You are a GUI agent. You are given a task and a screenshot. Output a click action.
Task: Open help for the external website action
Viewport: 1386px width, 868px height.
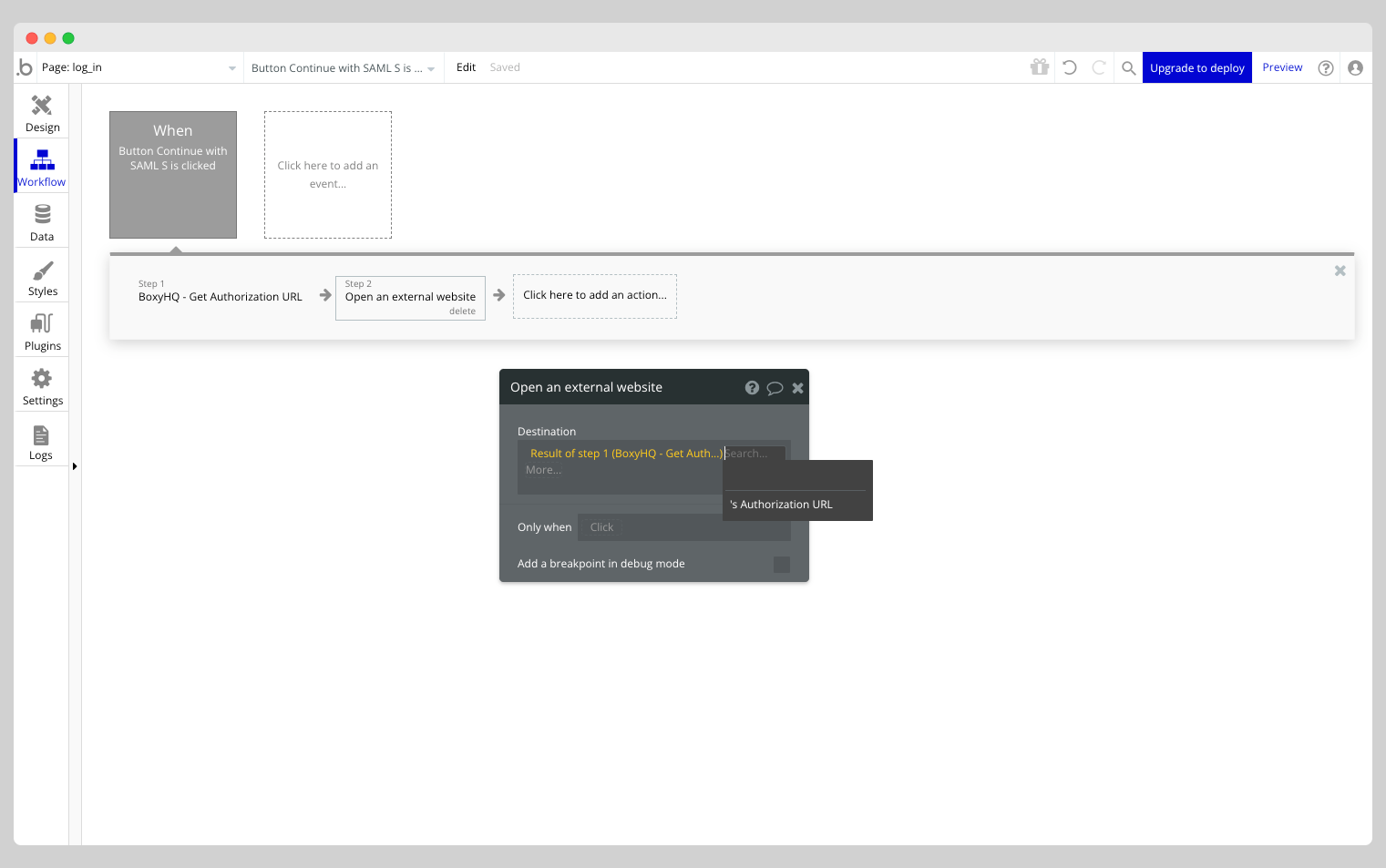752,387
